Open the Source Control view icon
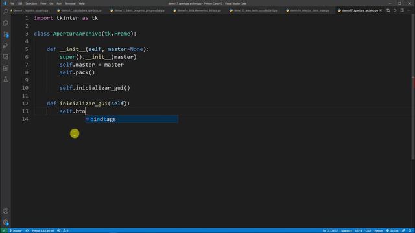 (6, 34)
